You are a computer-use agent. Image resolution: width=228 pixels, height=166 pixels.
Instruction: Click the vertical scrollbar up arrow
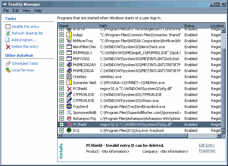(223, 31)
